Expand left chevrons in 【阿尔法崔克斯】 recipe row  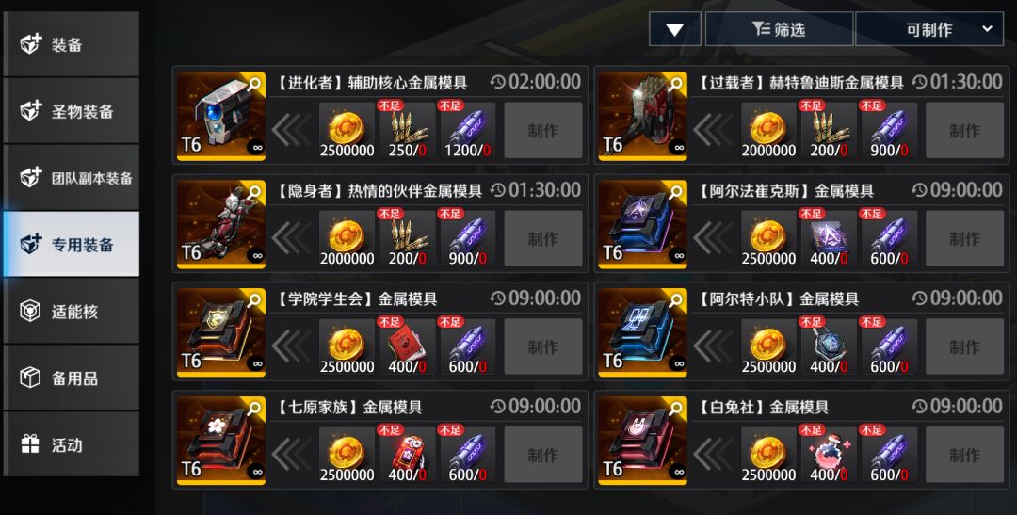pos(714,239)
